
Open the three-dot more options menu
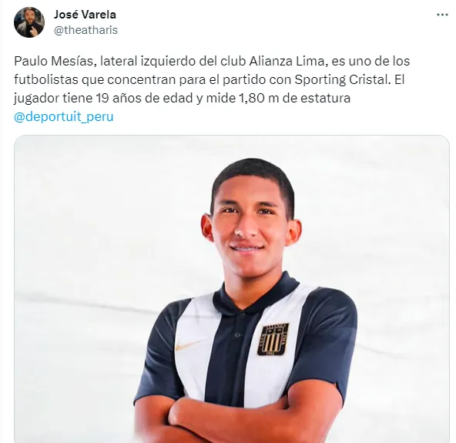442,15
